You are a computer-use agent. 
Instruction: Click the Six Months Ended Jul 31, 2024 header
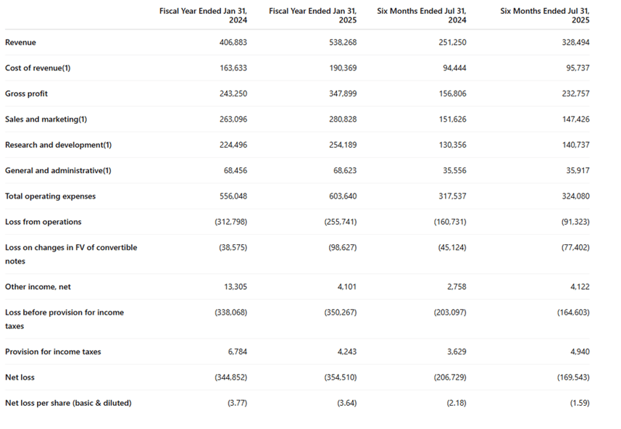[x=422, y=15]
